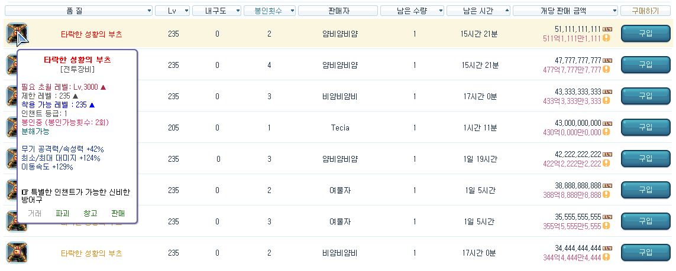Image resolution: width=676 pixels, height=271 pixels.
Task: Click the gold coin icon beside 422억2,222만2,222
Action: (606, 163)
